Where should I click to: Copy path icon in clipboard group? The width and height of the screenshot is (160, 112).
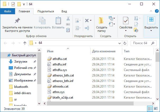pos(68,24)
